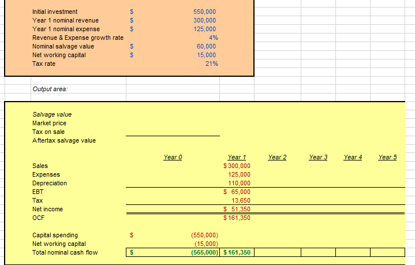Select the Market price label
Image resolution: width=415 pixels, height=265 pixels.
click(x=49, y=123)
